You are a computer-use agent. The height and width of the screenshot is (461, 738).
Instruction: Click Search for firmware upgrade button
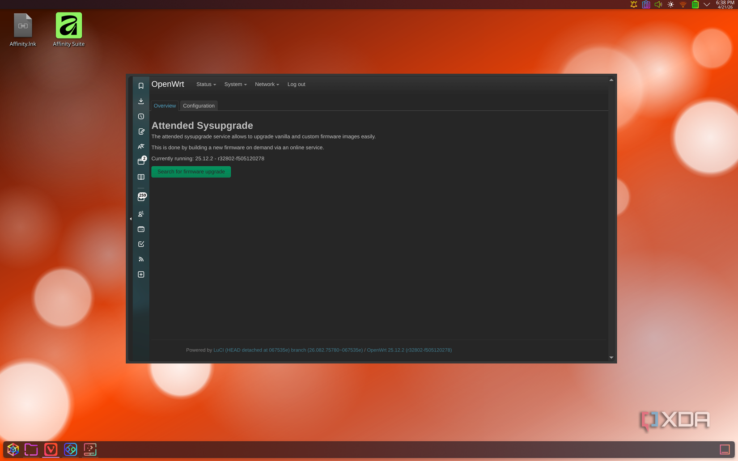[x=191, y=172]
